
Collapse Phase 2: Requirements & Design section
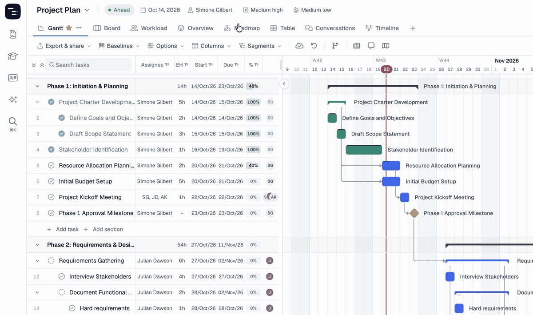pos(37,245)
